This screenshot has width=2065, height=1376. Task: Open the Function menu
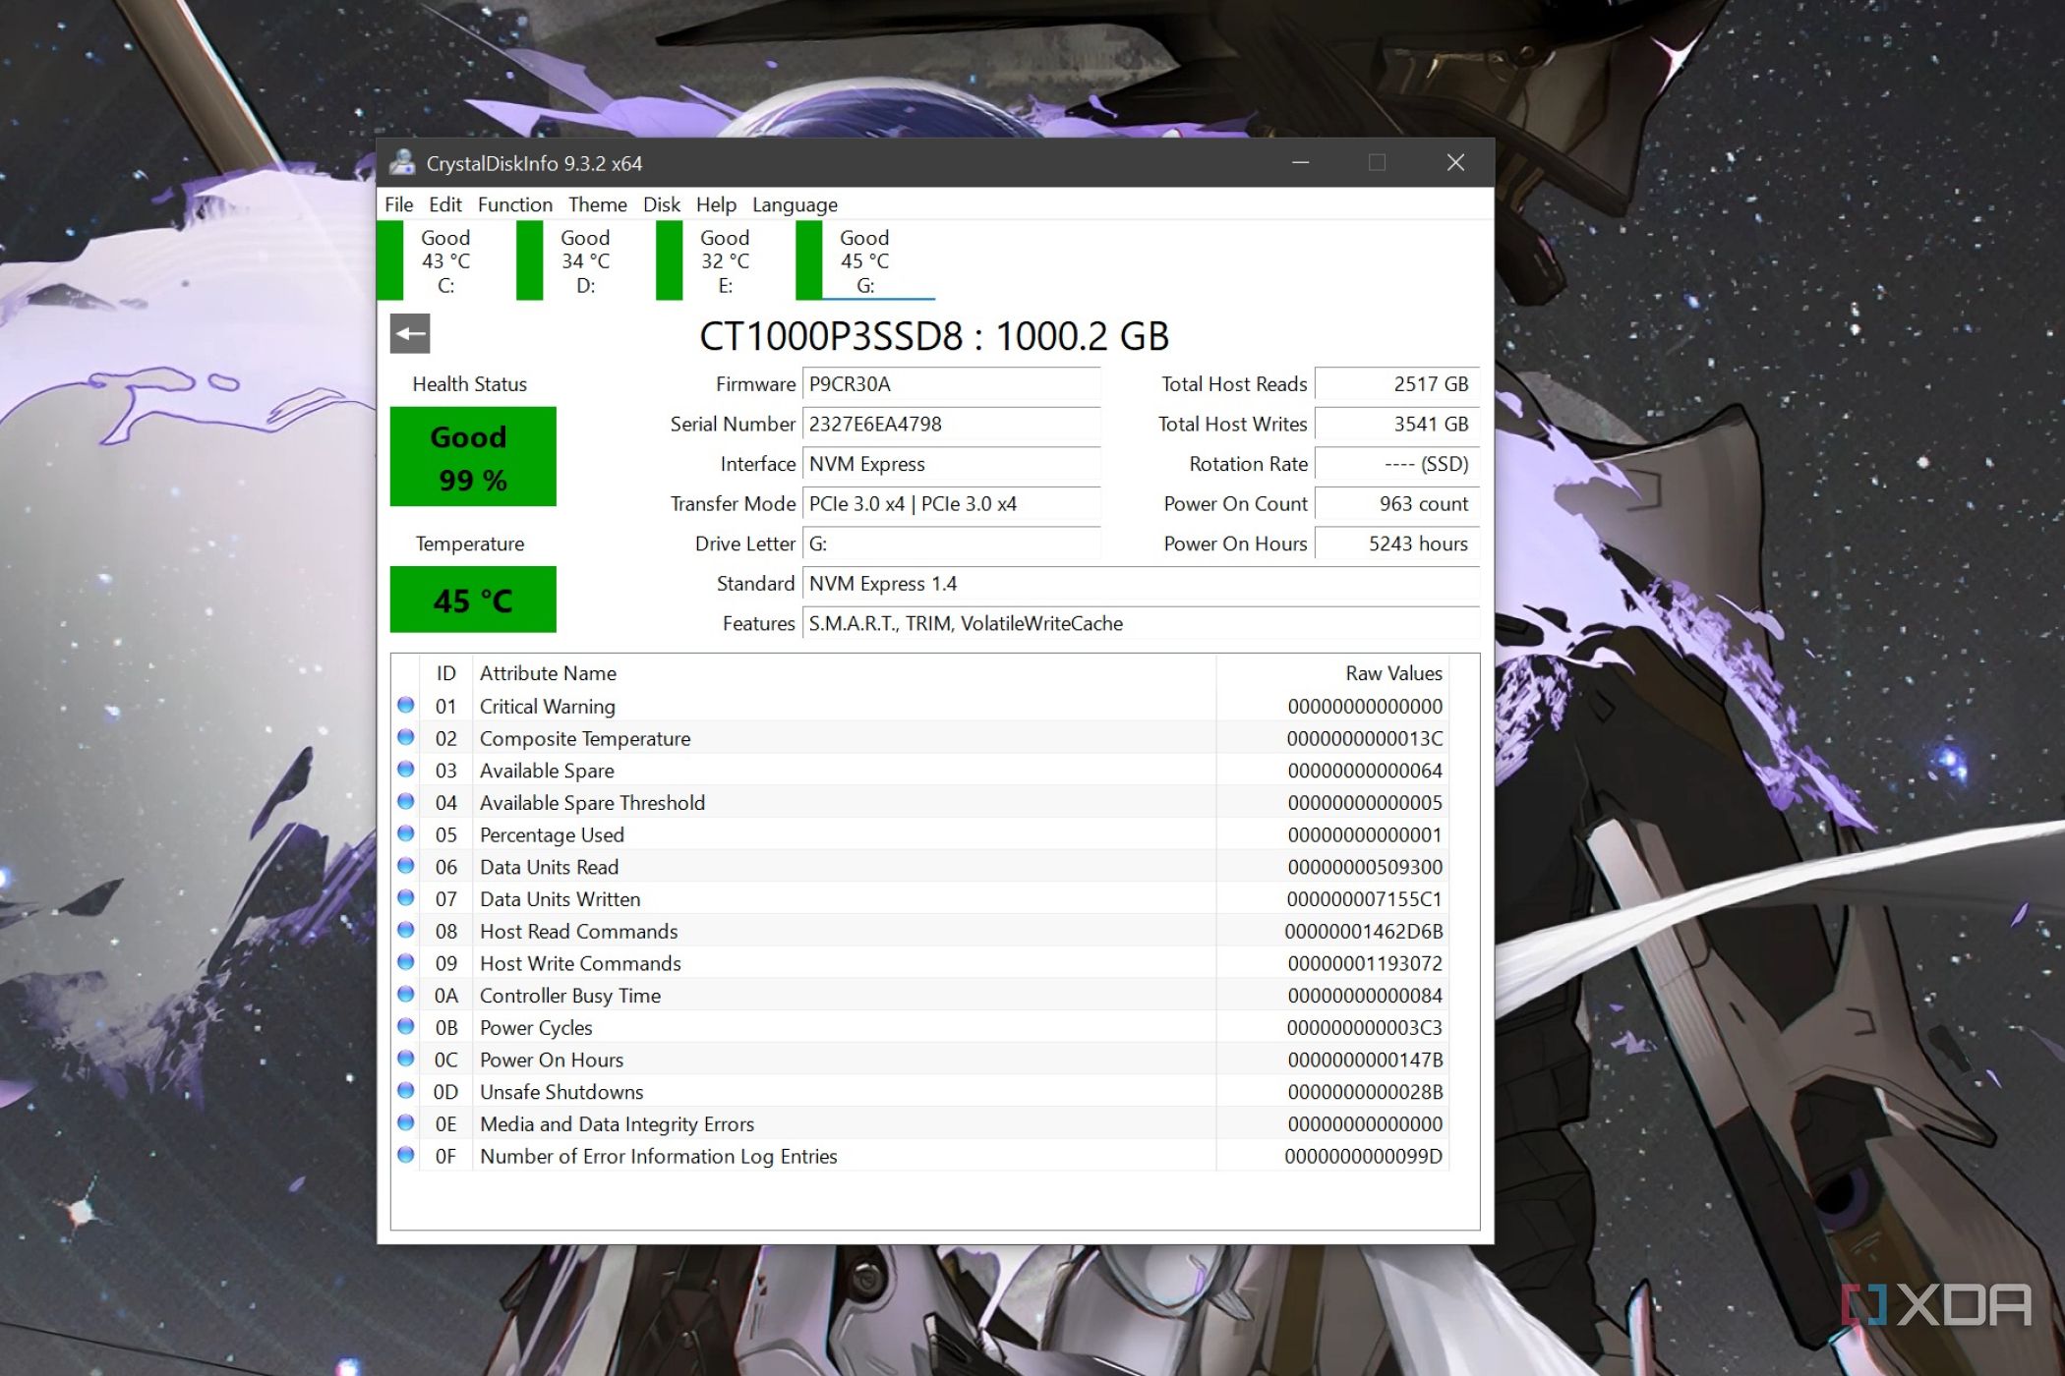[515, 204]
